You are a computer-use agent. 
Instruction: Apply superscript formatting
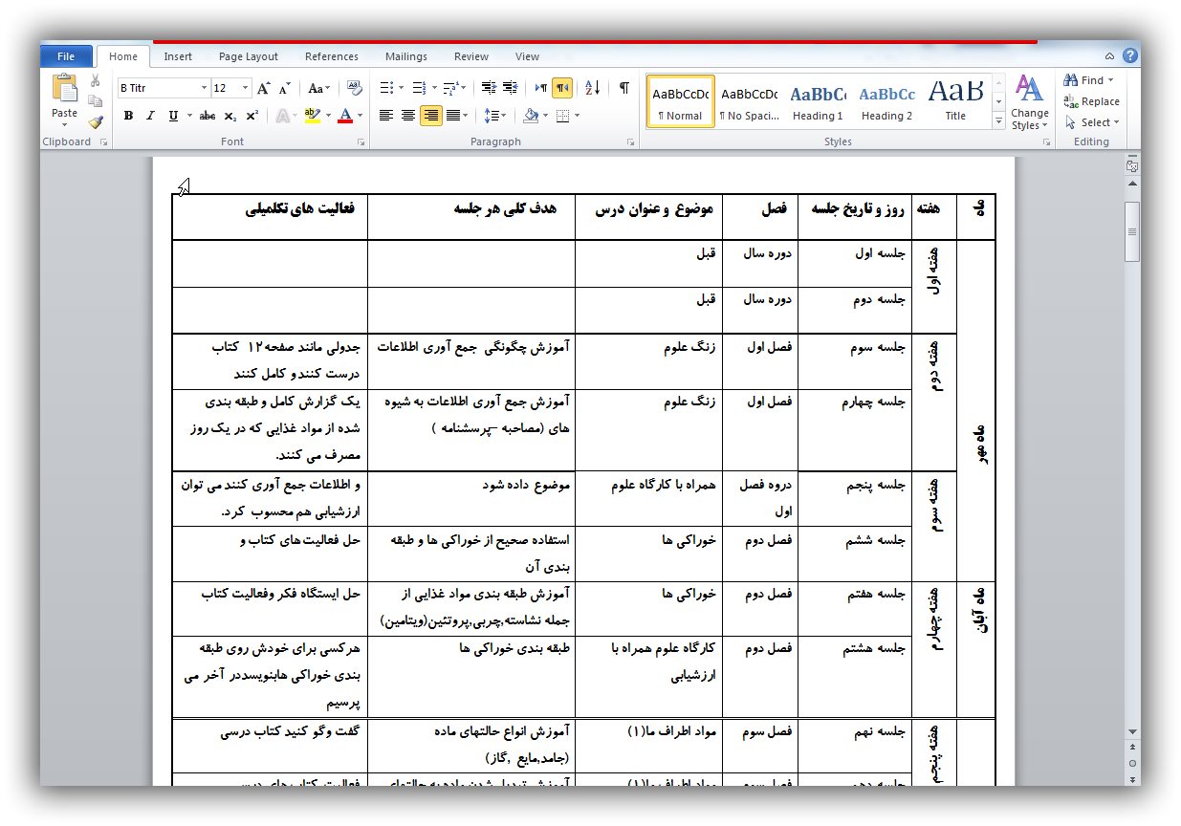click(x=252, y=116)
